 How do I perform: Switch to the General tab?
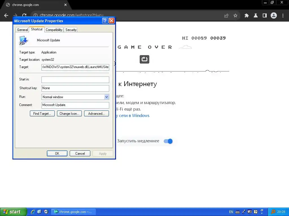pyautogui.click(x=22, y=30)
